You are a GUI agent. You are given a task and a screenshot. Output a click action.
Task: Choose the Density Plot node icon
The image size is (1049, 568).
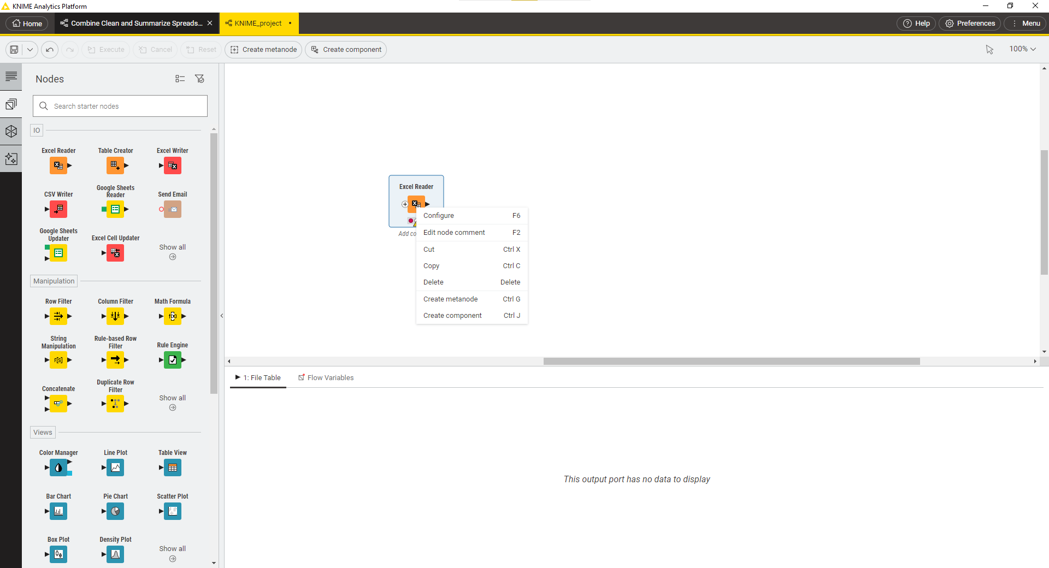pyautogui.click(x=115, y=554)
